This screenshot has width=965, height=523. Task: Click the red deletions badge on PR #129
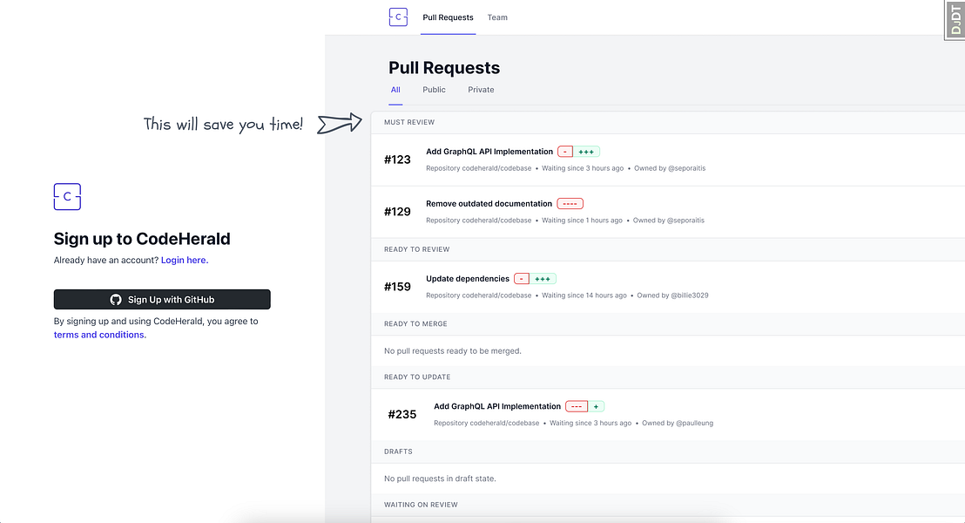point(570,203)
